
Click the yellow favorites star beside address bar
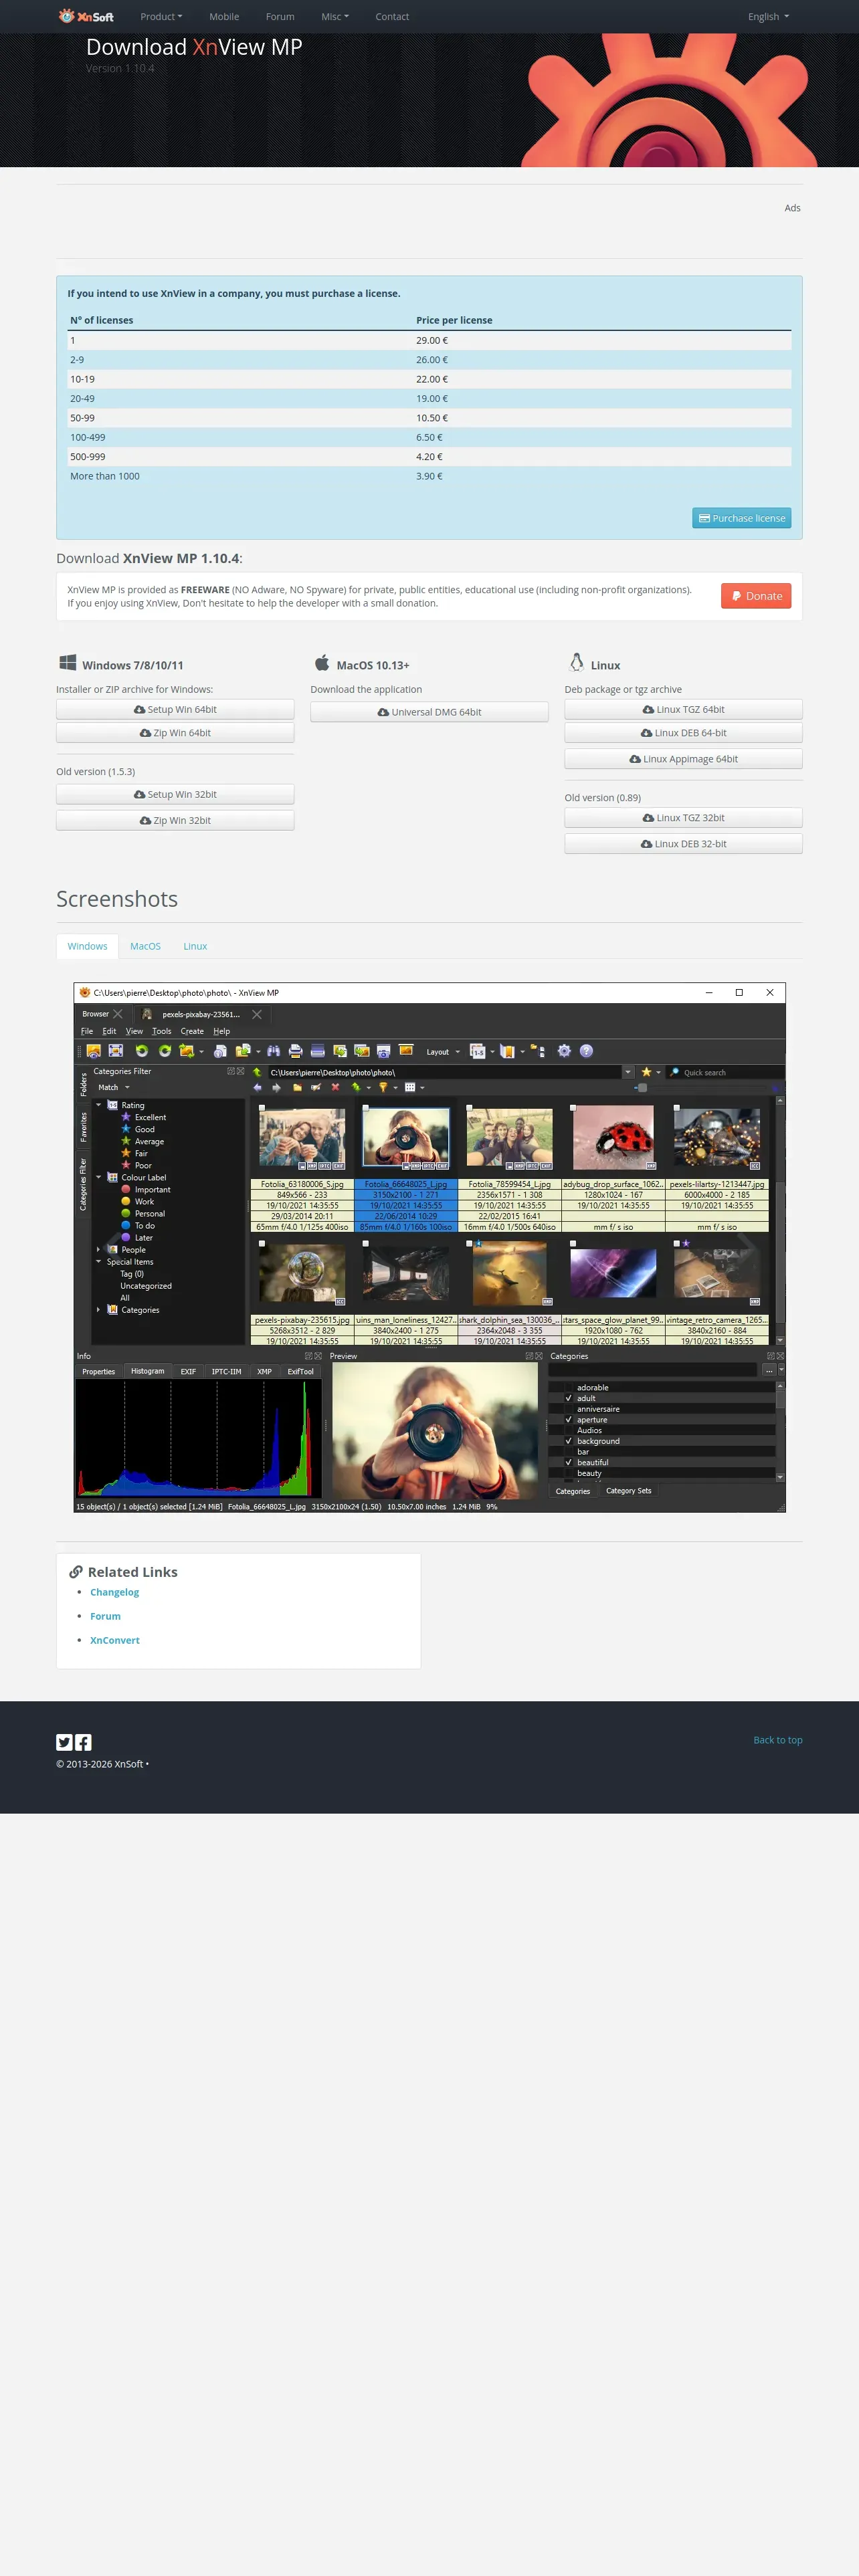click(x=646, y=1072)
